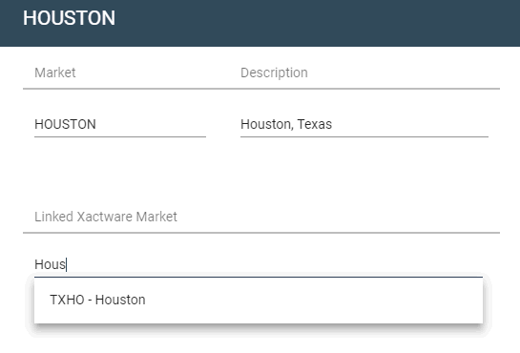This screenshot has width=520, height=353.
Task: Click blank area after Houston, Texas text
Action: (x=409, y=124)
